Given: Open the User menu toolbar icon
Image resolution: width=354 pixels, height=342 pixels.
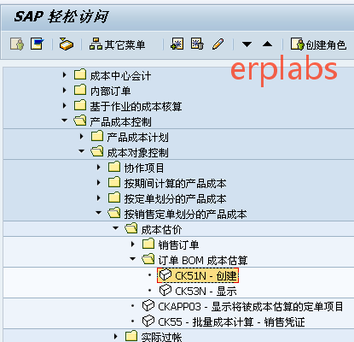Looking at the screenshot, I should pos(17,44).
